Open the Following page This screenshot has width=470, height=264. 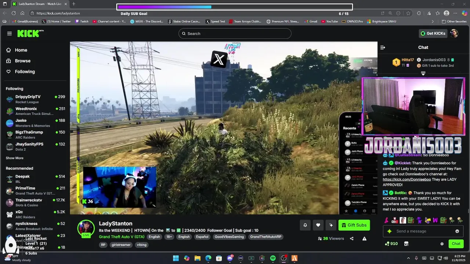(x=21, y=71)
